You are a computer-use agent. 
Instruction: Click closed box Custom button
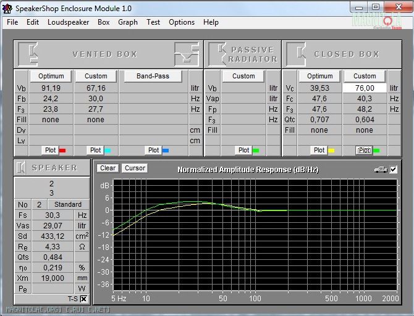click(x=365, y=77)
